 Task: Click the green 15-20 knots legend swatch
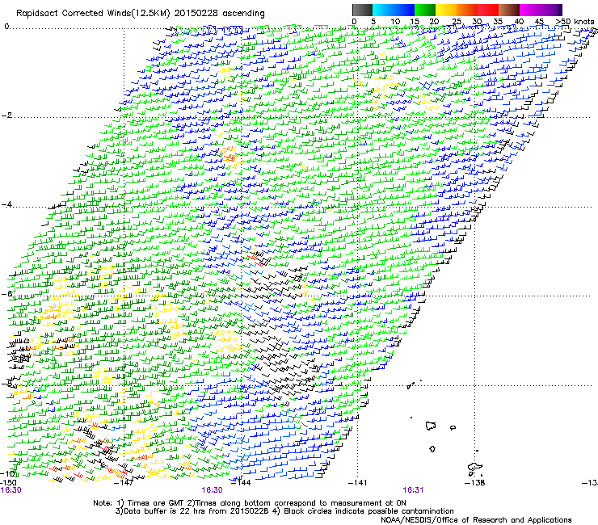coord(425,10)
